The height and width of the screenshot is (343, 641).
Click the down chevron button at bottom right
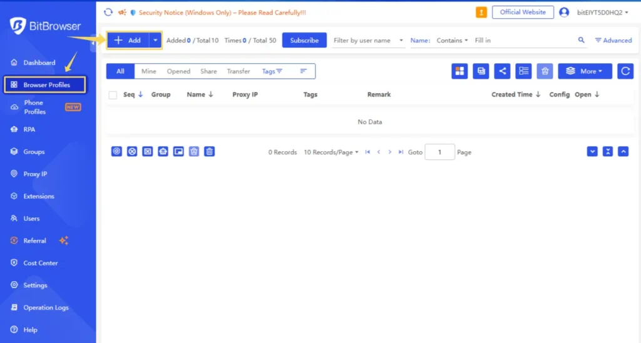pyautogui.click(x=592, y=152)
